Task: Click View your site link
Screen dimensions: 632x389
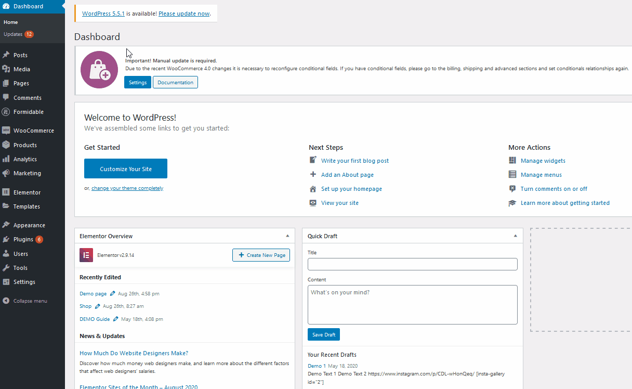Action: 340,203
